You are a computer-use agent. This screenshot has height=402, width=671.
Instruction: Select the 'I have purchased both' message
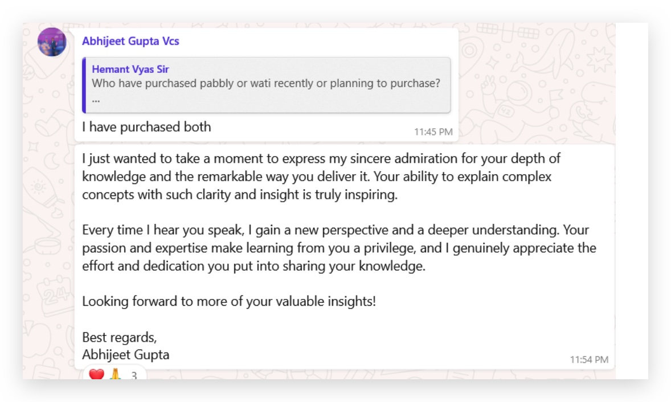(x=146, y=127)
